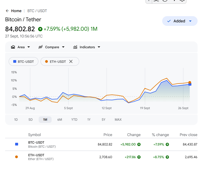Open the Indicators dropdown
The height and width of the screenshot is (170, 203).
coord(86,47)
